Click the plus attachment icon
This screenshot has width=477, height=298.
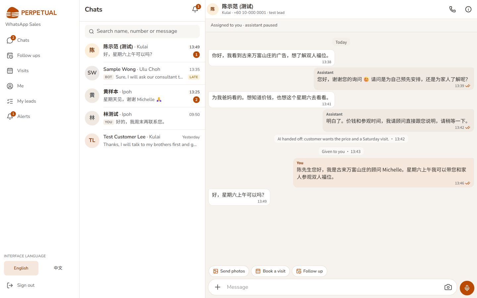pos(218,287)
